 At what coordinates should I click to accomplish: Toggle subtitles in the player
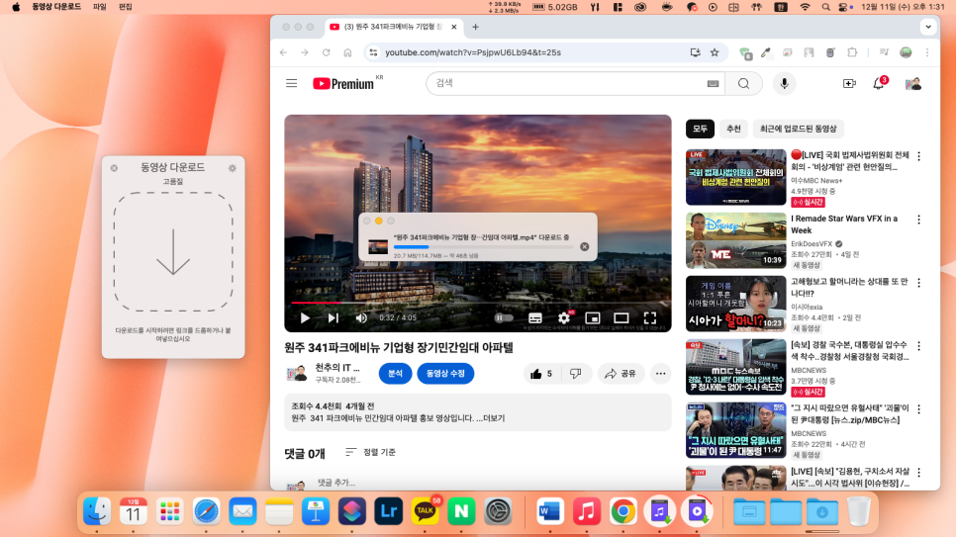click(535, 317)
